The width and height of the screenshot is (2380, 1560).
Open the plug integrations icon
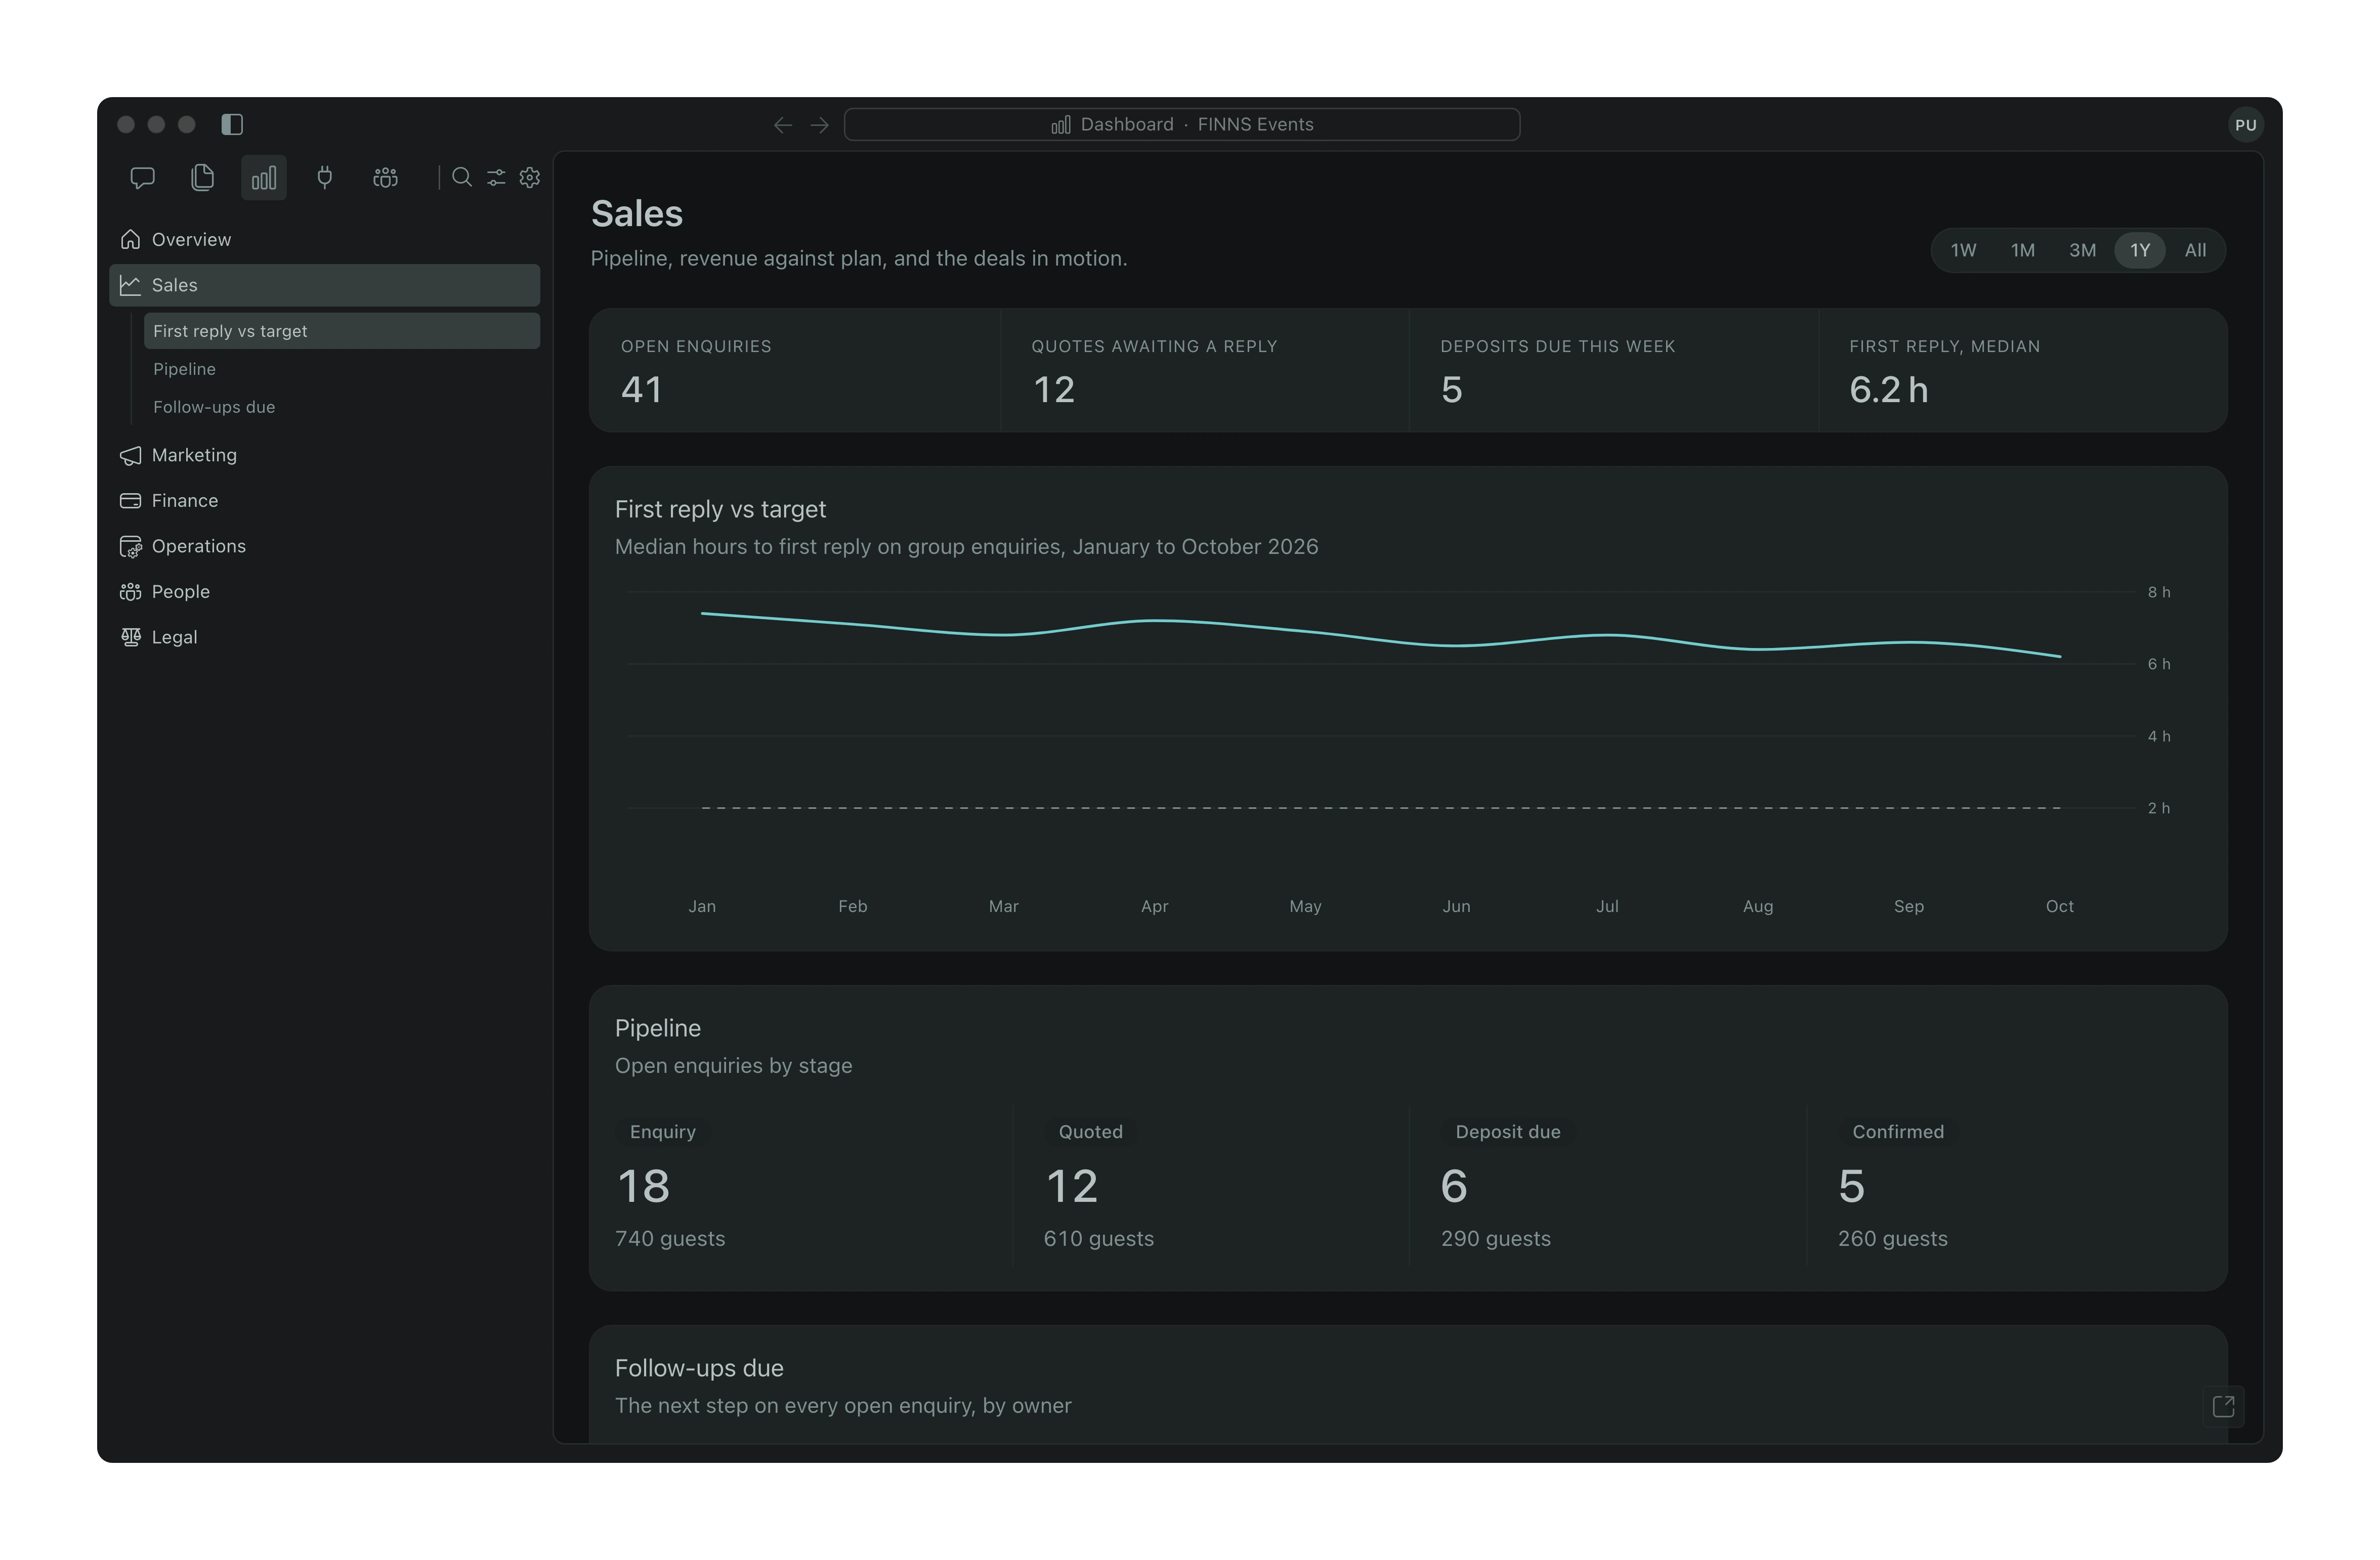click(325, 178)
